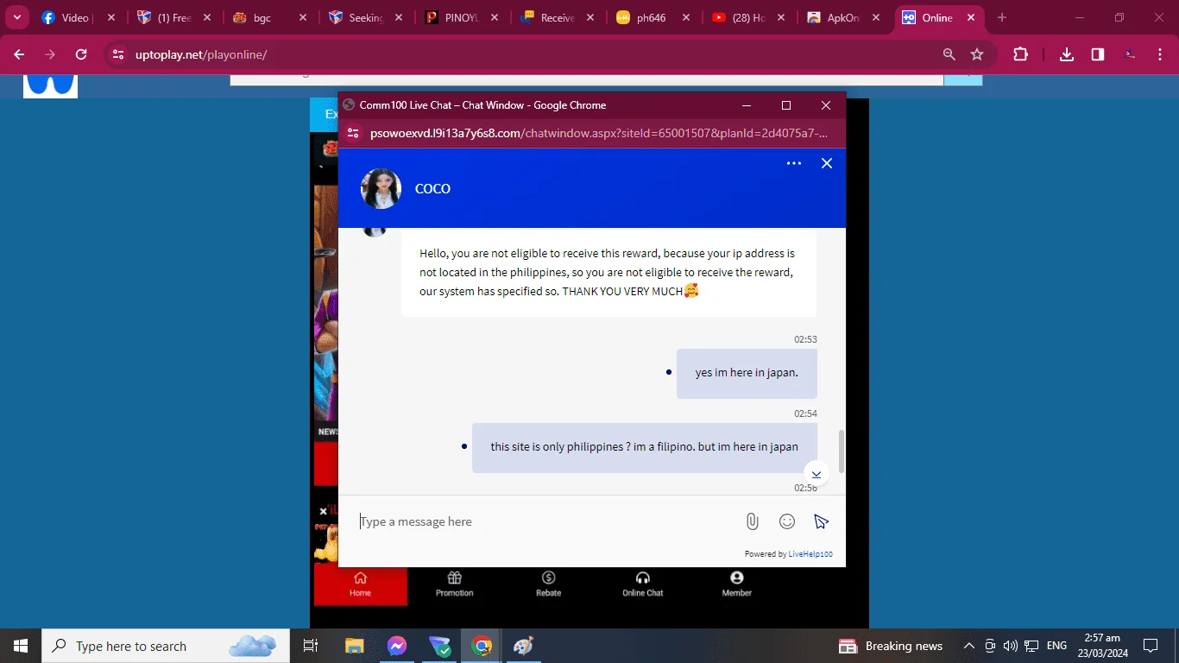Open notification center icon

(x=1150, y=646)
